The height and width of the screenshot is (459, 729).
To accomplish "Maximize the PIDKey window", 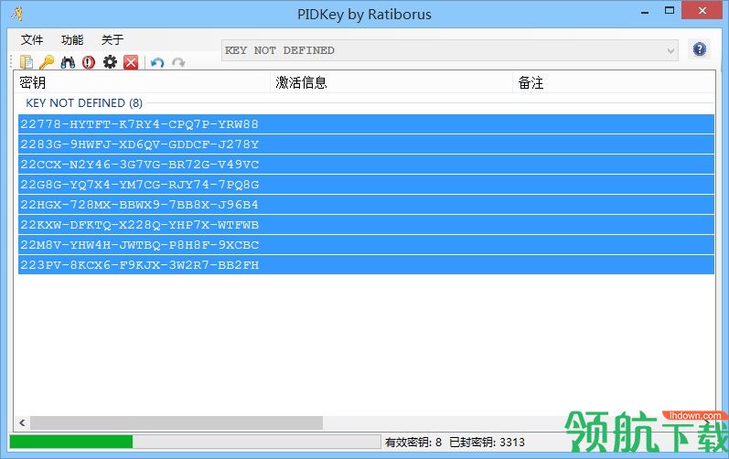I will (669, 11).
